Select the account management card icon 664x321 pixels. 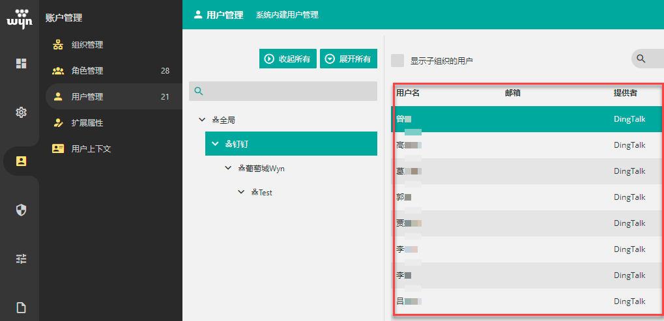pyautogui.click(x=22, y=161)
